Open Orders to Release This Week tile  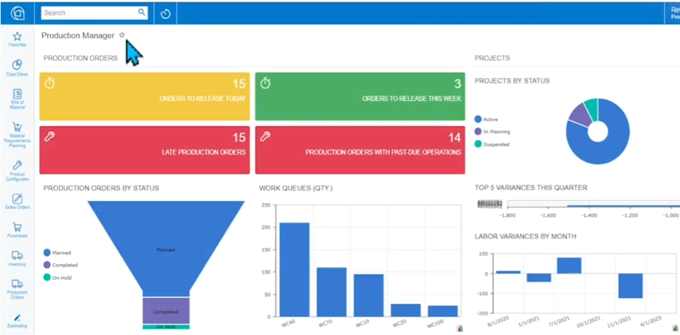[360, 96]
